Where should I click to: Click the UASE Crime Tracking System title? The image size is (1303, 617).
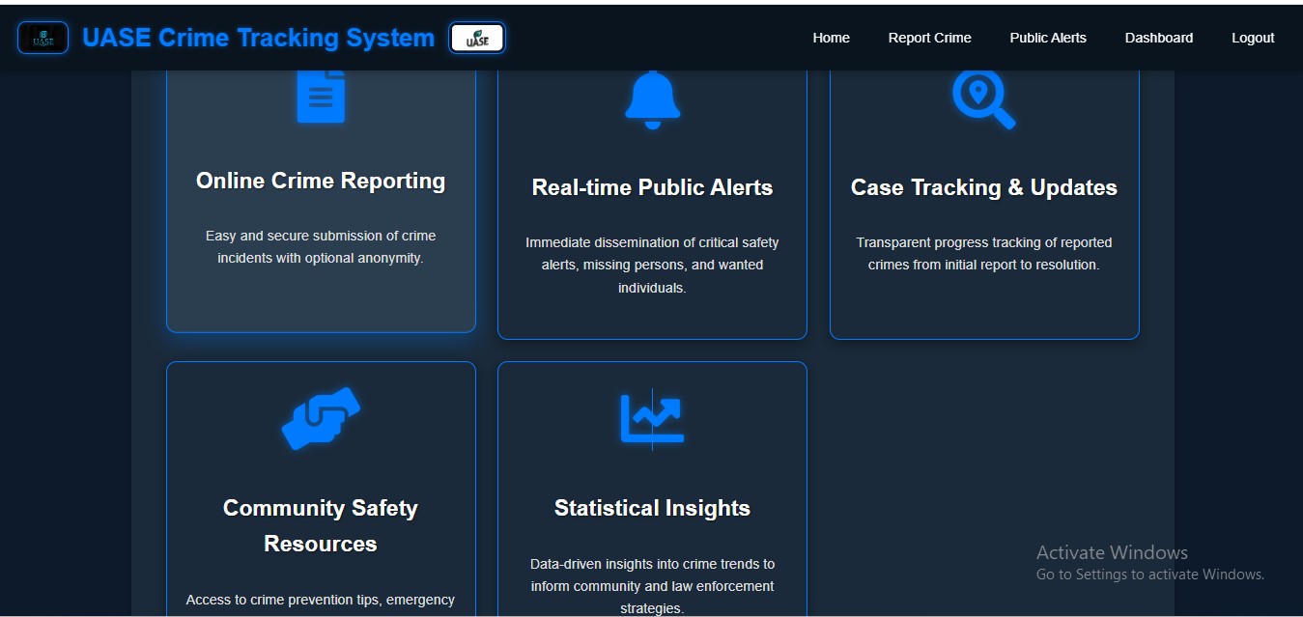click(259, 38)
